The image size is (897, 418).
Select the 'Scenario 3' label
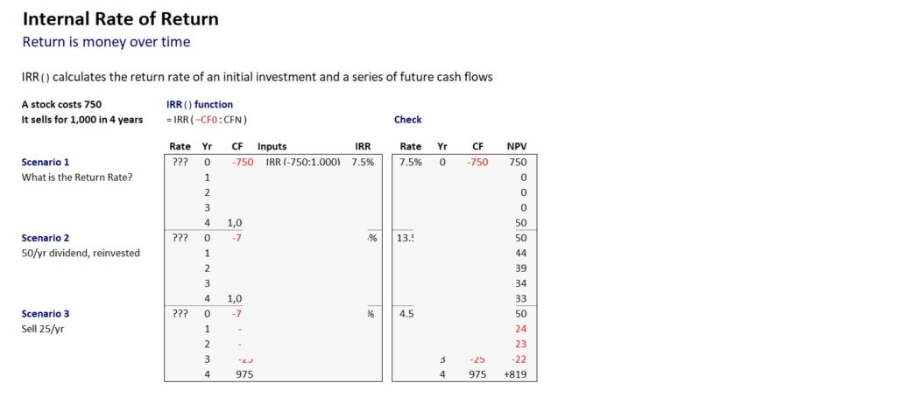45,313
